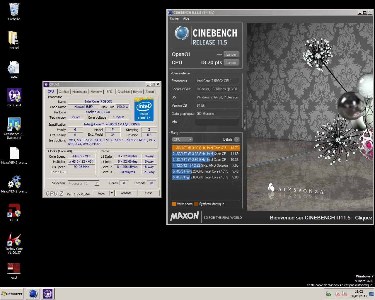Click the Cinebench taskbar icon
This screenshot has height=300, width=375.
(x=33, y=294)
